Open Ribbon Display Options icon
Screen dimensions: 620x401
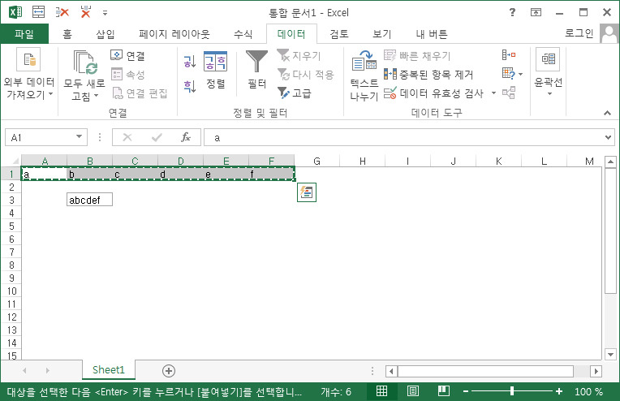point(536,12)
